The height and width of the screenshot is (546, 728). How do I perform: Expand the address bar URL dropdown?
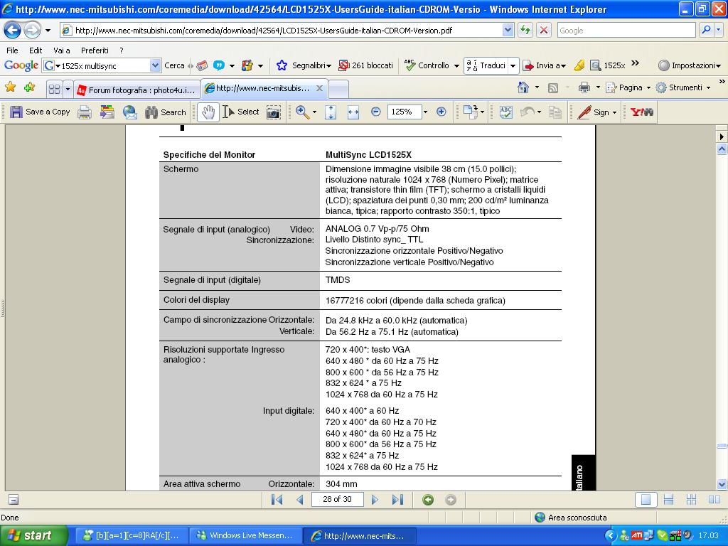tap(508, 30)
